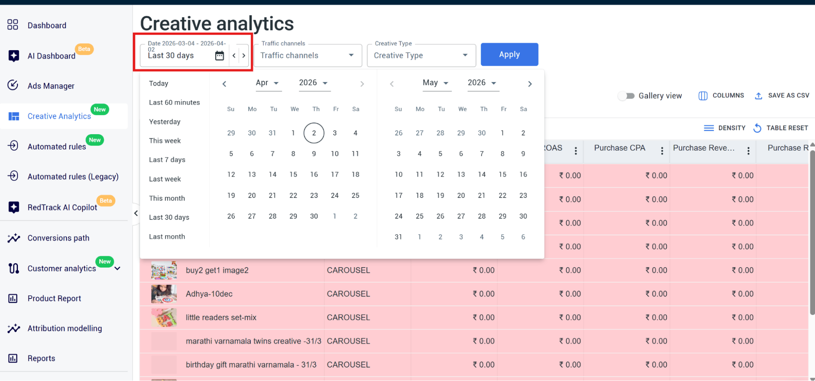Select the Today preset
The height and width of the screenshot is (381, 815).
click(x=159, y=83)
